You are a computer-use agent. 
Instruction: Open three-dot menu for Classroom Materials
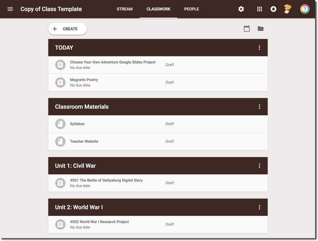click(x=259, y=107)
